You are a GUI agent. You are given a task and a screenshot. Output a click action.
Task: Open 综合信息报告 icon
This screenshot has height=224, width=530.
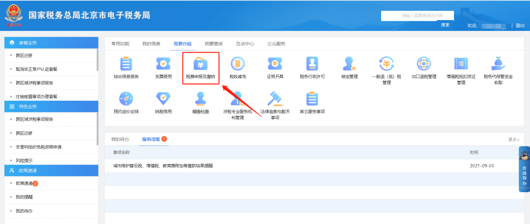(126, 63)
